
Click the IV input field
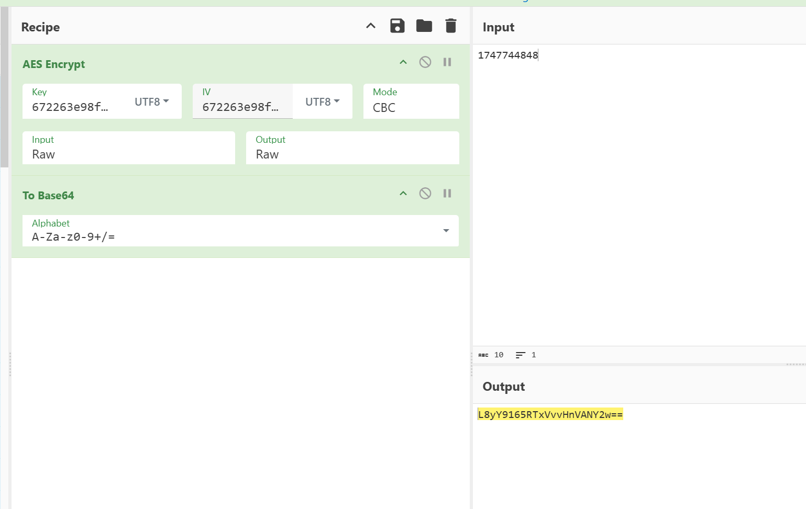click(x=241, y=107)
